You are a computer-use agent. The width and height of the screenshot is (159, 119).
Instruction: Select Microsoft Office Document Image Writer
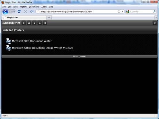click(37, 48)
